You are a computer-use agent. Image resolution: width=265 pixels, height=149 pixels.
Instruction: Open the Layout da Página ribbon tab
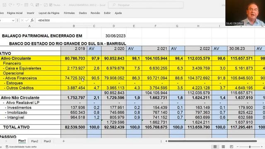(x=49, y=13)
